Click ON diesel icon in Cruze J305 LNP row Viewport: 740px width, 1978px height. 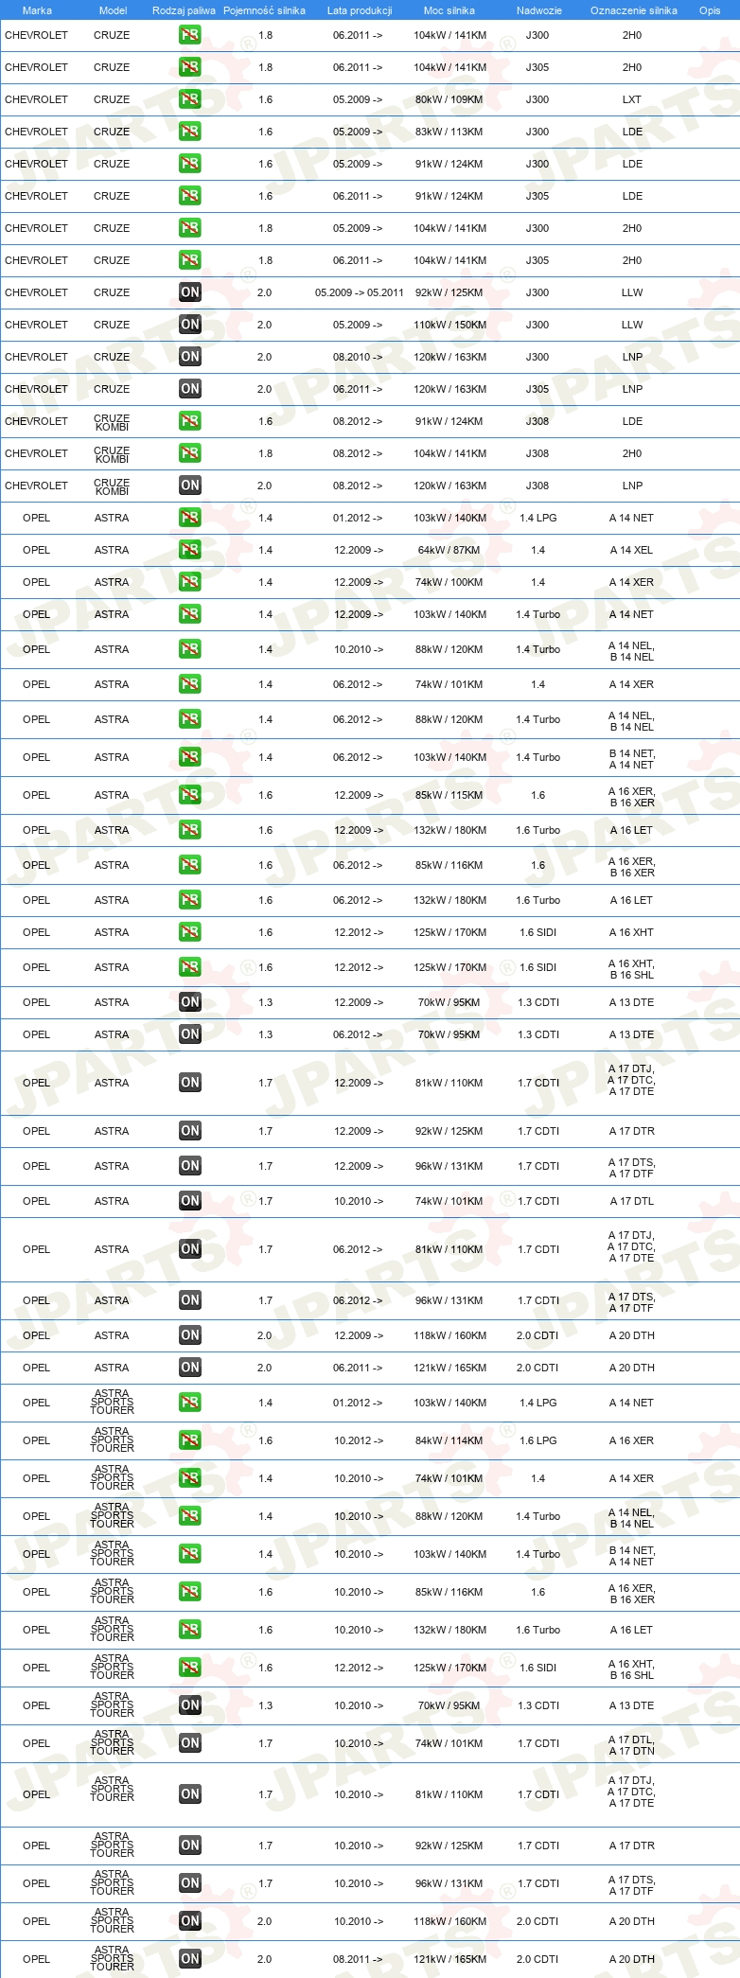pyautogui.click(x=190, y=389)
